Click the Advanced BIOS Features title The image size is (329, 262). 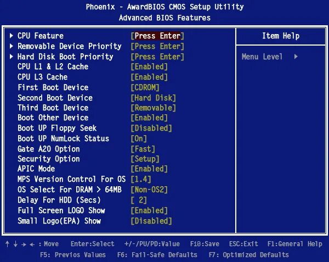164,18
